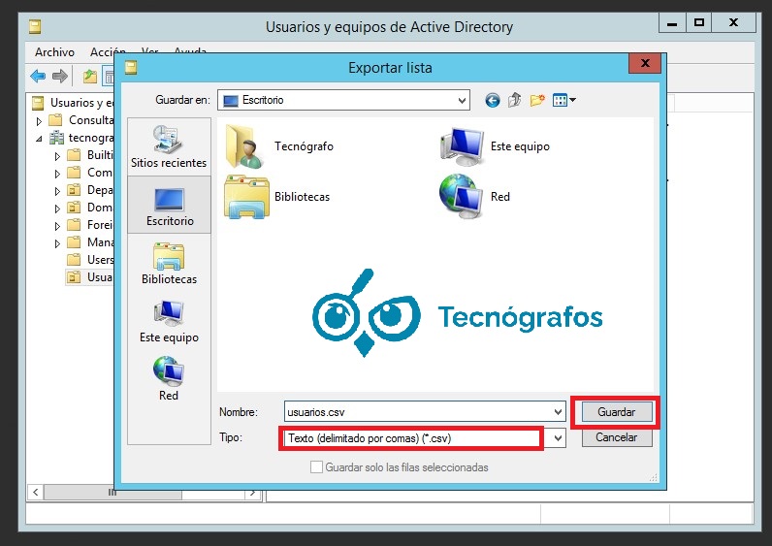772x546 pixels.
Task: Go to Red in the left sidebar
Action: click(x=169, y=378)
